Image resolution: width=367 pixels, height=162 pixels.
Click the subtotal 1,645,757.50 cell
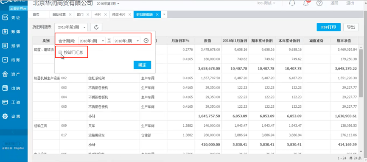coord(207,116)
